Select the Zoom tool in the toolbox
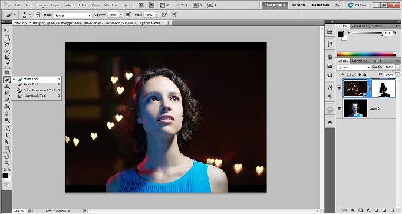The width and height of the screenshot is (402, 214). click(x=6, y=163)
